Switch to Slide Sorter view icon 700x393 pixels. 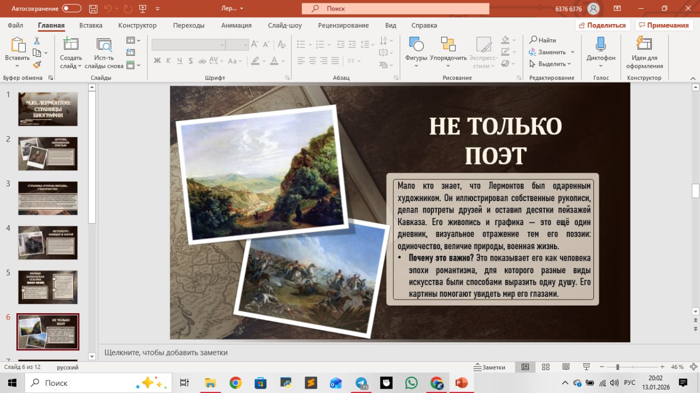[545, 367]
